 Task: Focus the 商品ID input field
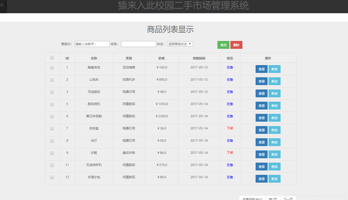tap(92, 44)
